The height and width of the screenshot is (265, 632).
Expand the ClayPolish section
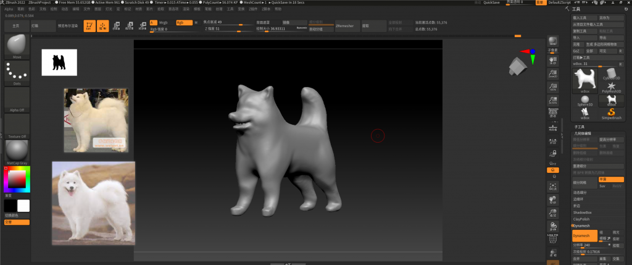coord(581,219)
